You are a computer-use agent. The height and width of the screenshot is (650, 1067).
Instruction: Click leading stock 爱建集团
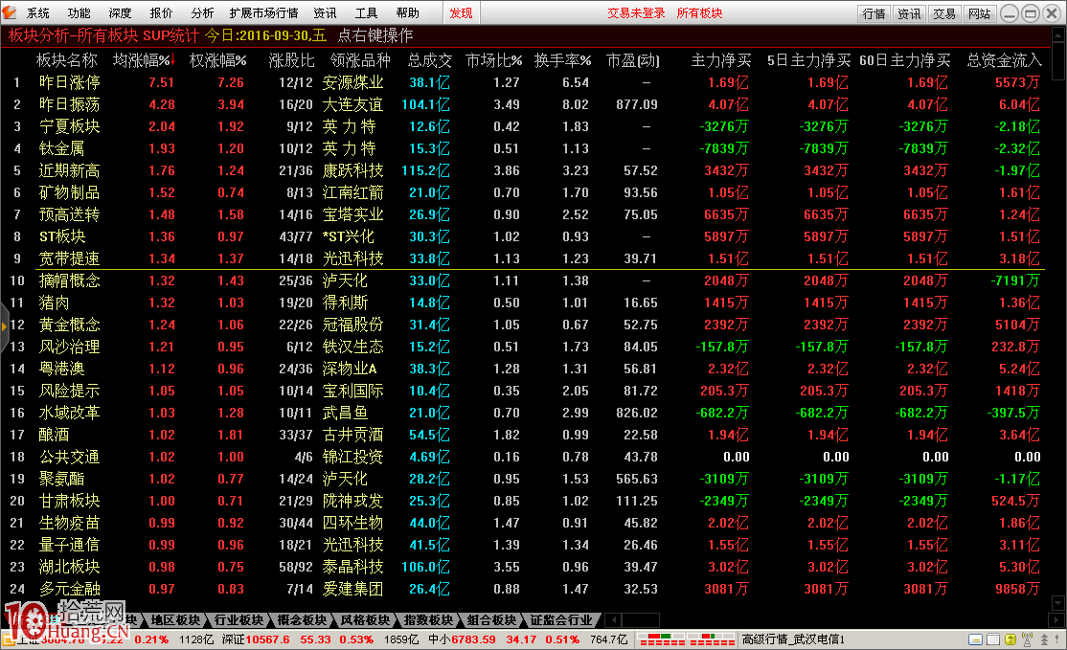(x=353, y=589)
